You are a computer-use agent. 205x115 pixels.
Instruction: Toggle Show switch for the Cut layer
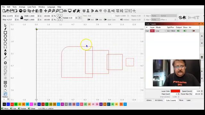(185, 31)
